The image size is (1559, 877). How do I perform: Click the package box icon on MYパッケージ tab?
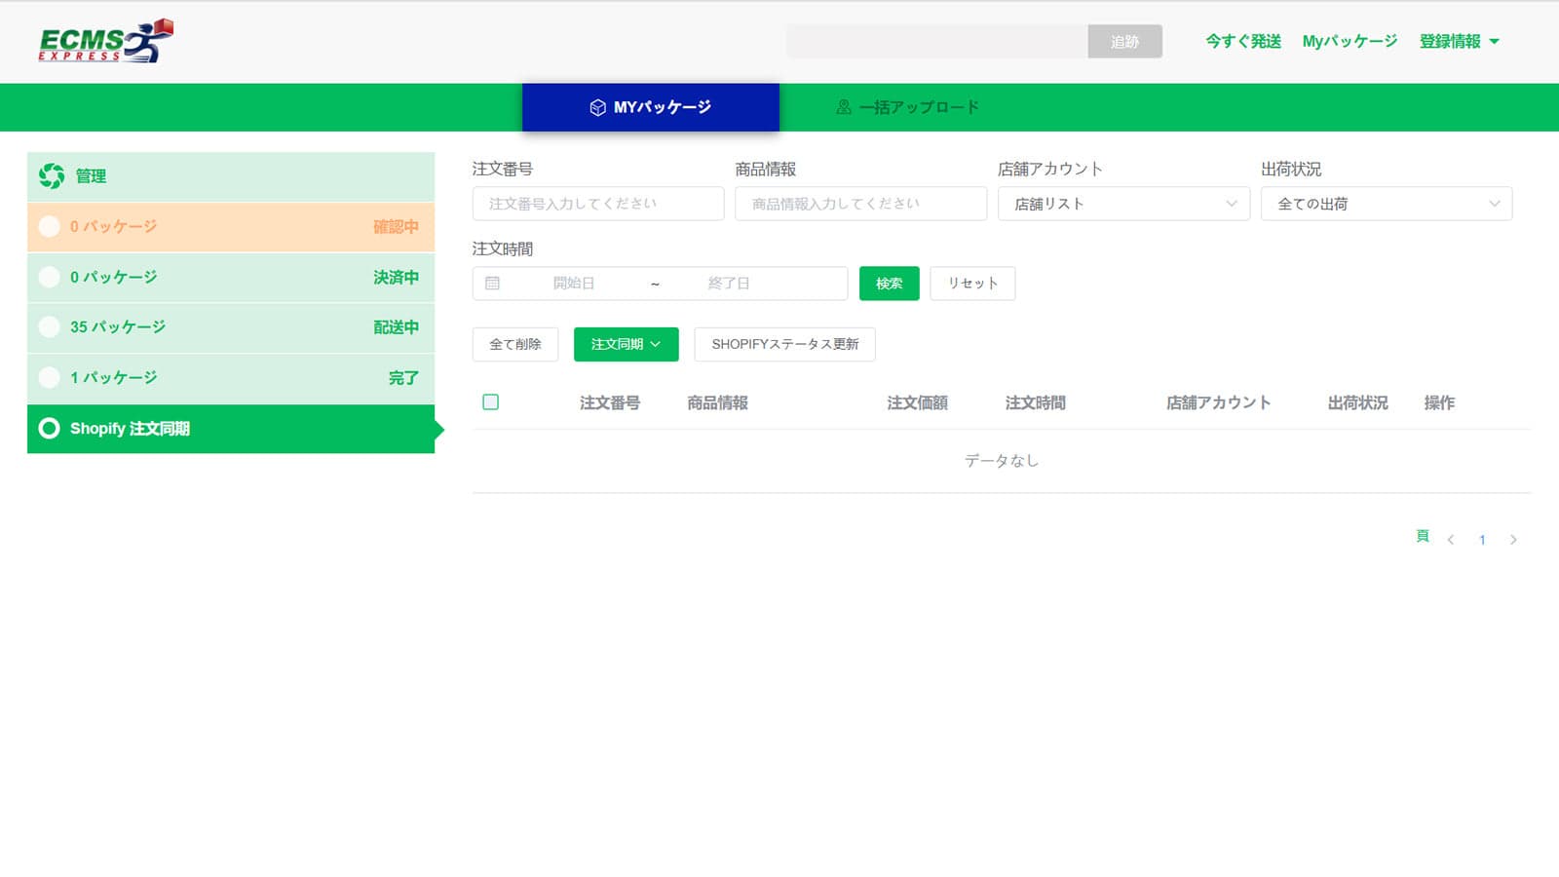coord(599,107)
